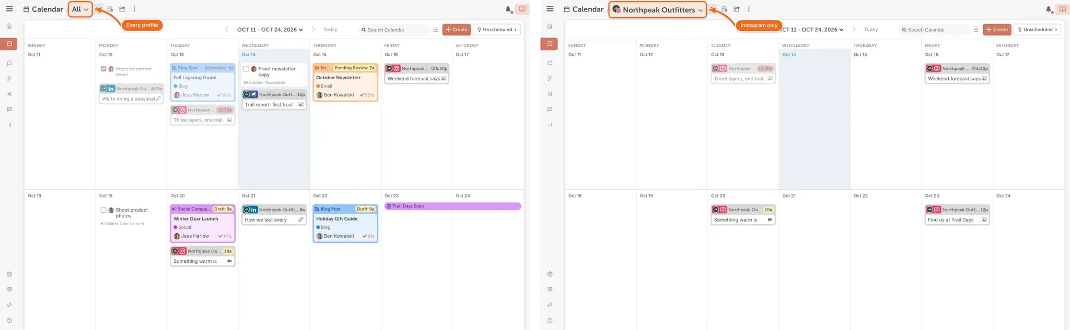Open 'Three layers, one trail.' post in the right calendar
1070x330 pixels.
tap(743, 74)
